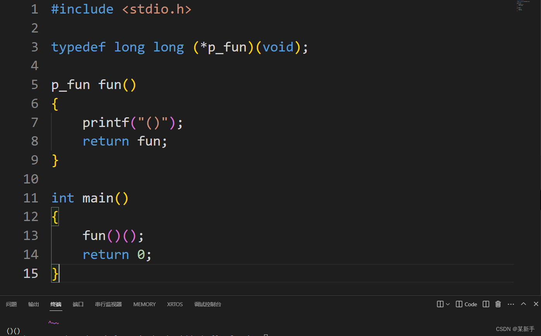Screen dimensions: 541x336
Task: Switch to the 调试控制台 tab
Action: click(x=208, y=304)
